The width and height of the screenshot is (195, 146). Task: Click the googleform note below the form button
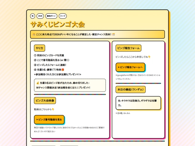click(138, 77)
